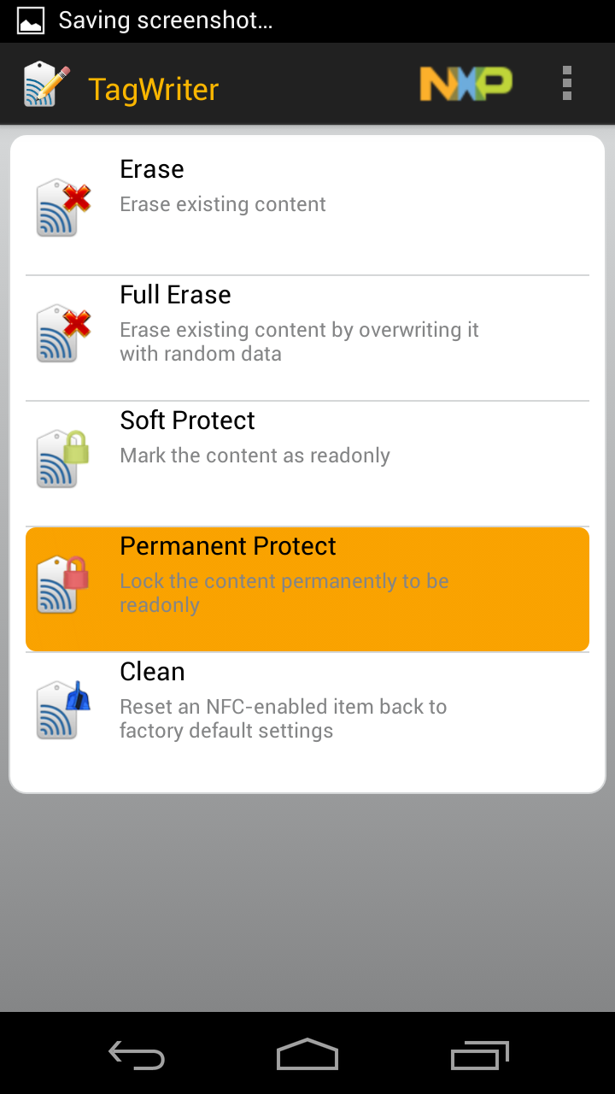Tap the Permanent Protect red padlock icon
This screenshot has width=615, height=1094.
[63, 585]
